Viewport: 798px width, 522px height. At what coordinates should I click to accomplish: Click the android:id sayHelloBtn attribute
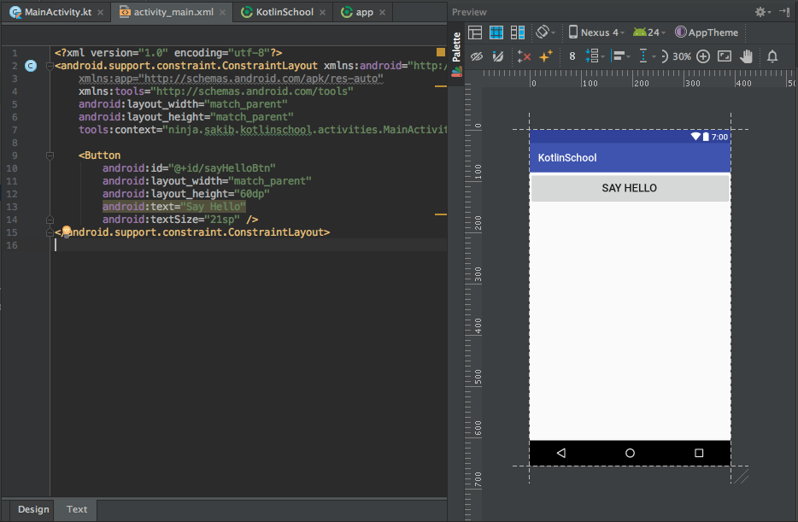189,168
